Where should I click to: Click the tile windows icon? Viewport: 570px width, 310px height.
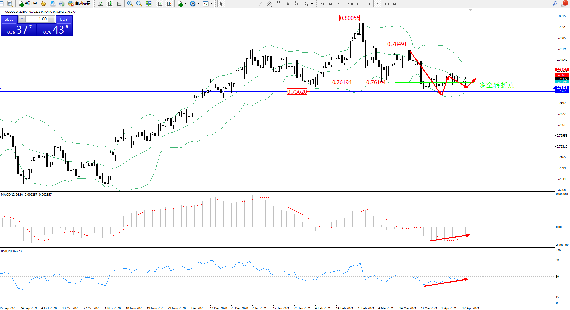(148, 4)
